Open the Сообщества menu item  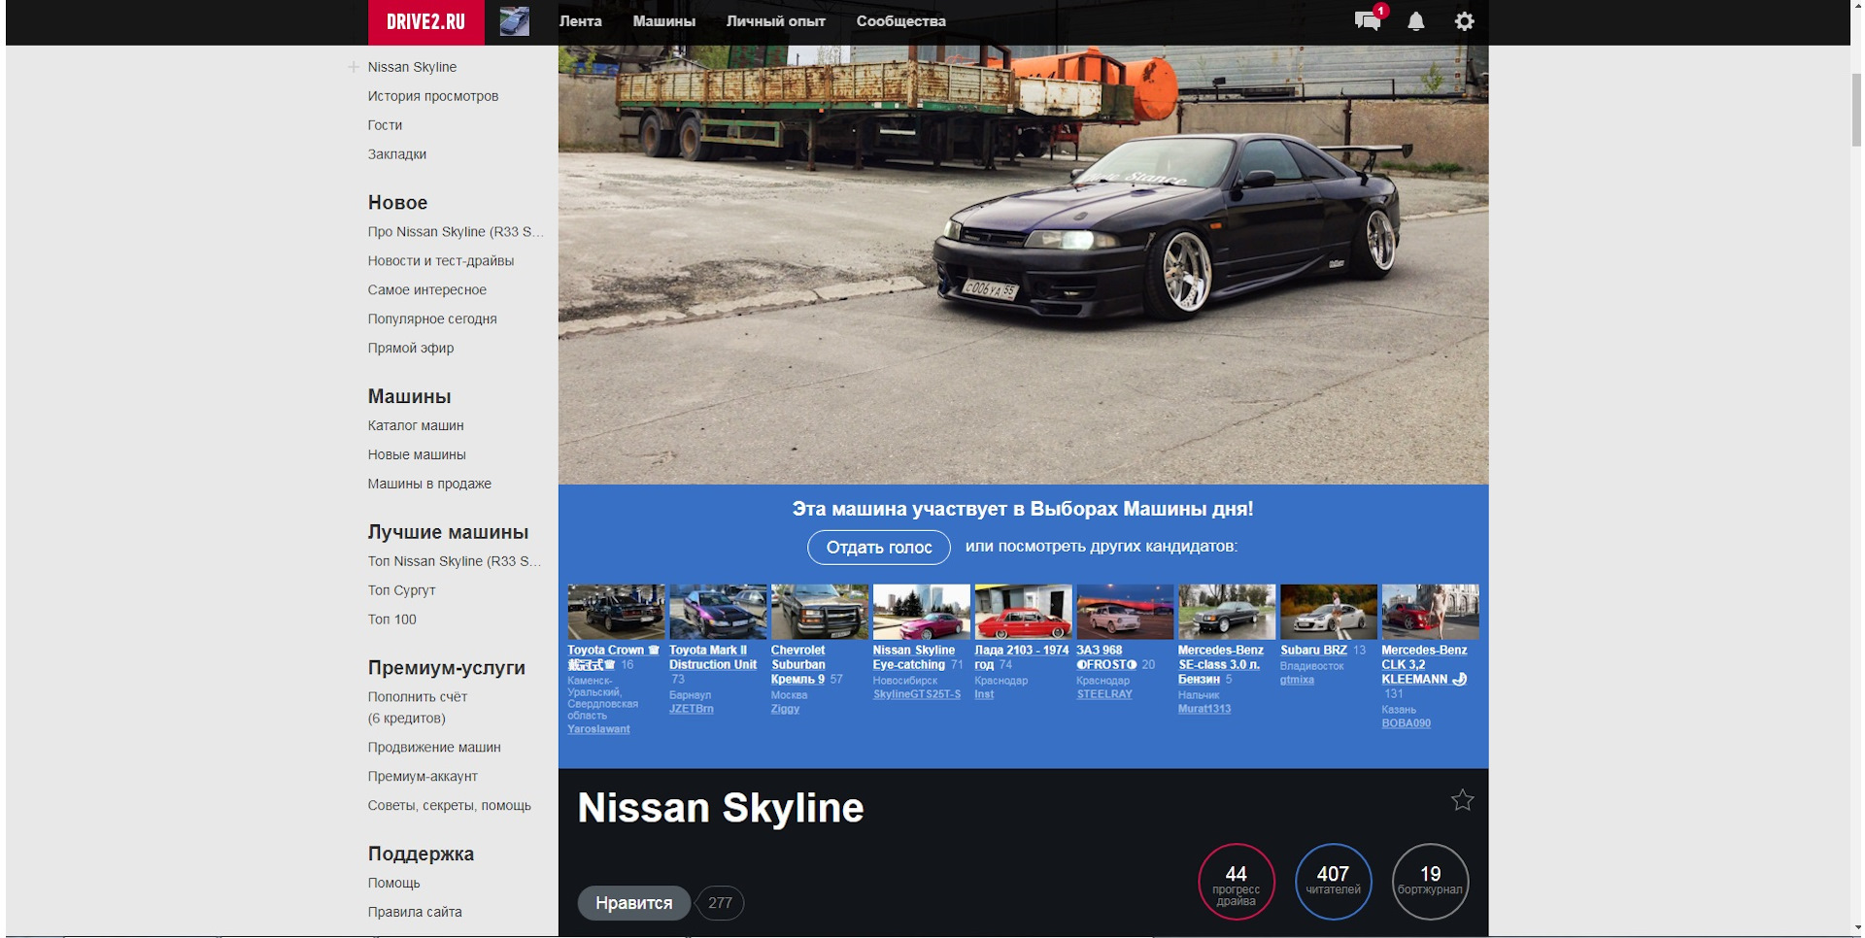click(x=901, y=20)
